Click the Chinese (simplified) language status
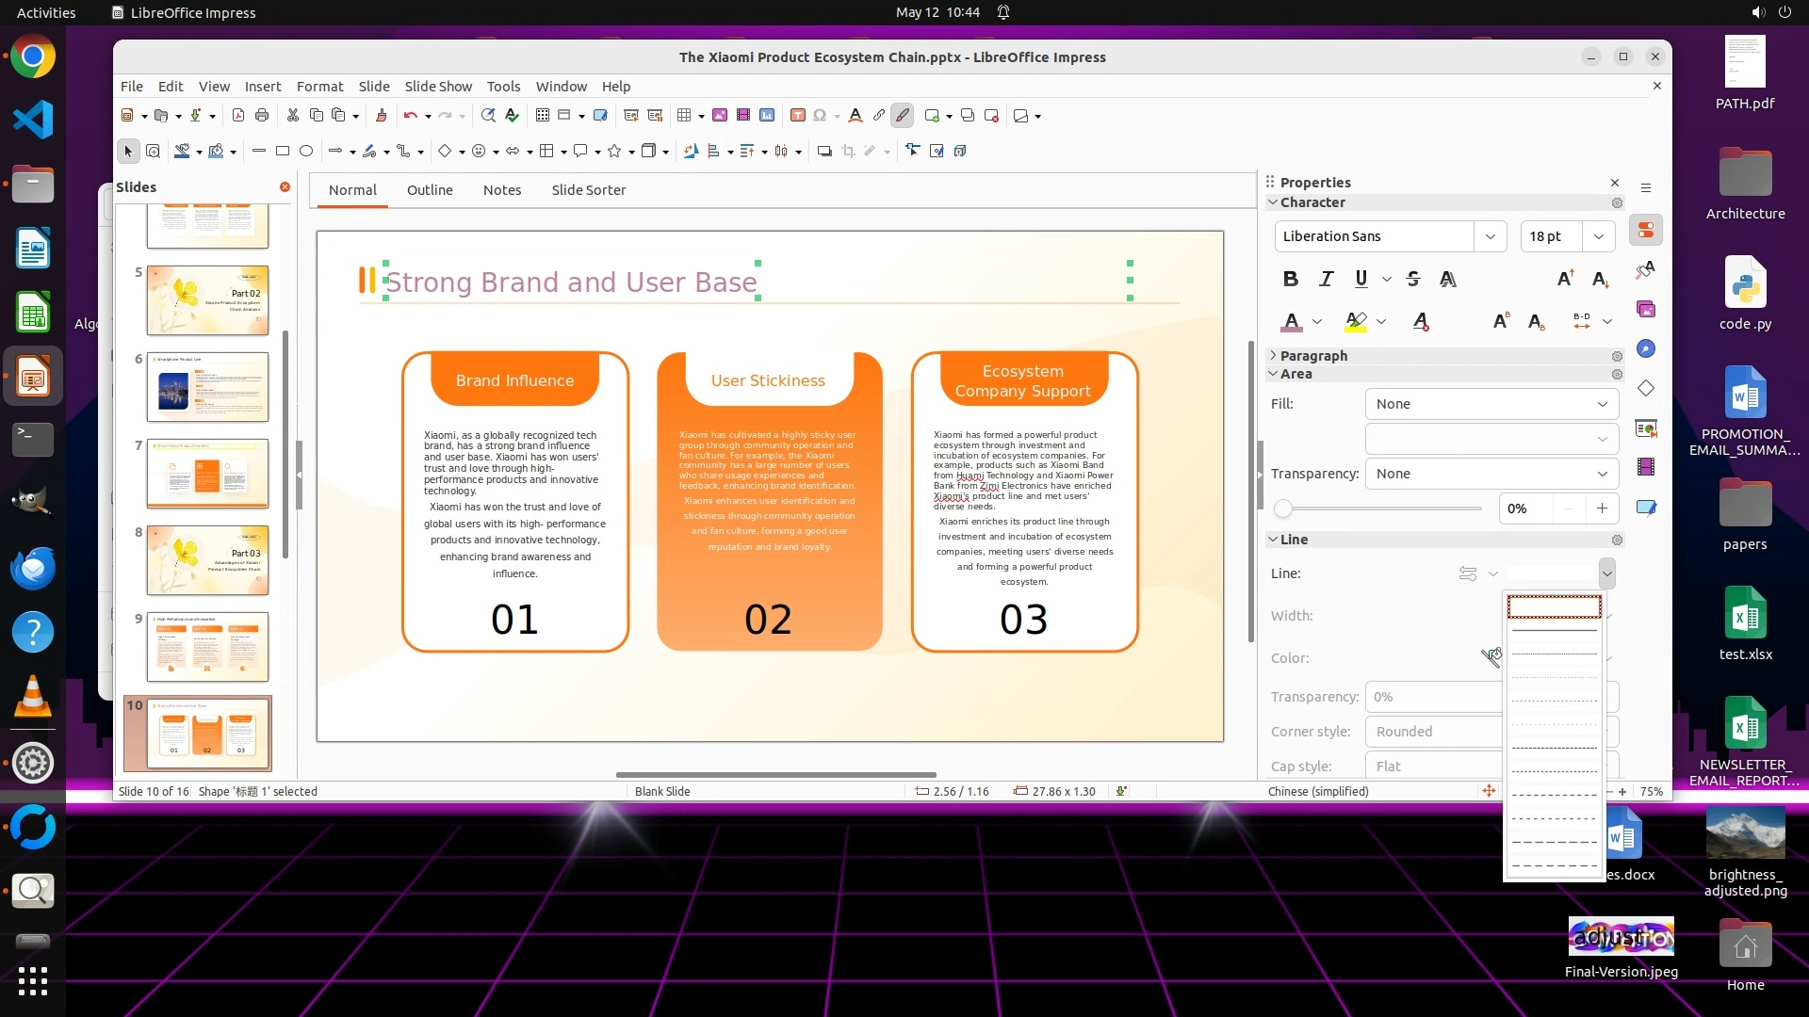1809x1017 pixels. tap(1318, 792)
